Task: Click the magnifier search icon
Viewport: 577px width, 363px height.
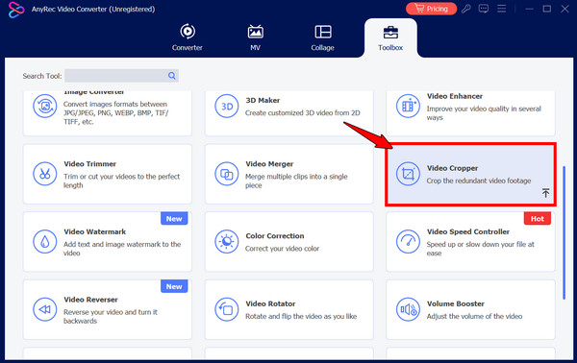Action: (171, 76)
